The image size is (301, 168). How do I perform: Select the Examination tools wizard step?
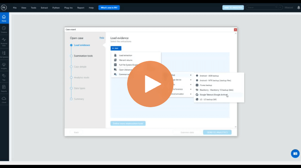[x=83, y=56]
